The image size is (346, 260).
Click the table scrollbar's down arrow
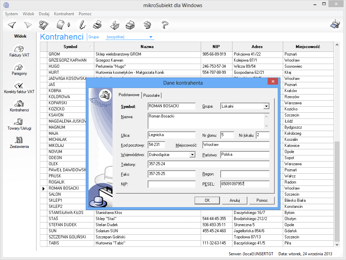(337, 244)
